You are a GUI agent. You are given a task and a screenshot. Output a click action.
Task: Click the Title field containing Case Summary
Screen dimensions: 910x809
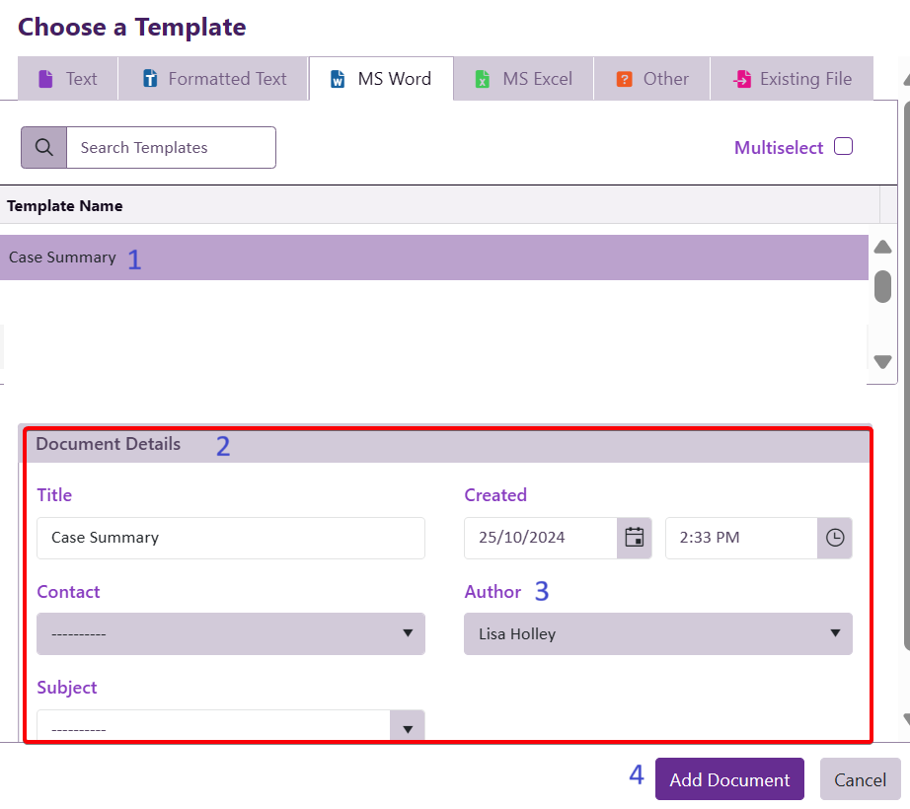pyautogui.click(x=231, y=538)
